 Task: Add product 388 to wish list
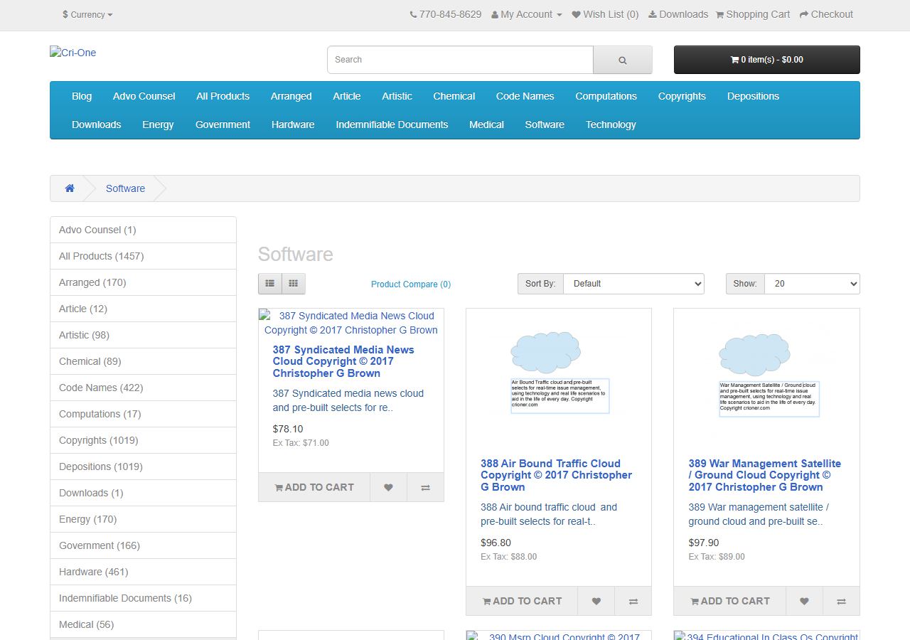(596, 601)
